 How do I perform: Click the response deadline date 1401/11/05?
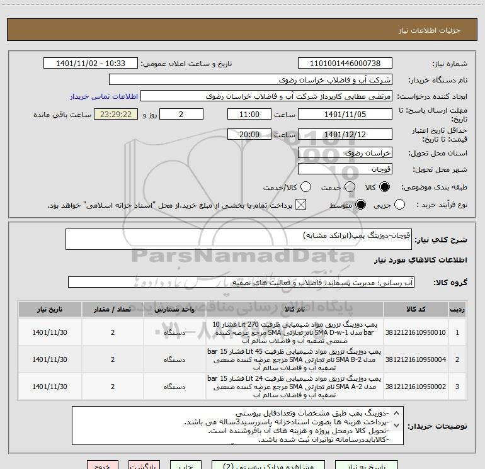tap(345, 115)
